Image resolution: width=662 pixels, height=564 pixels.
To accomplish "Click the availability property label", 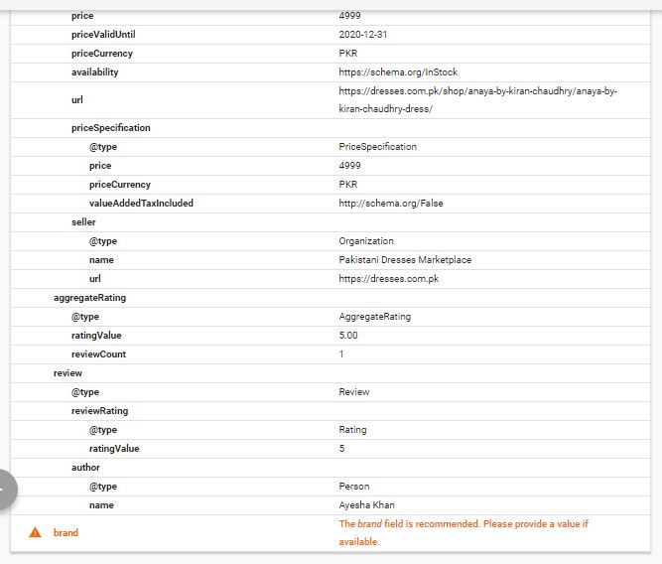I will pos(94,72).
